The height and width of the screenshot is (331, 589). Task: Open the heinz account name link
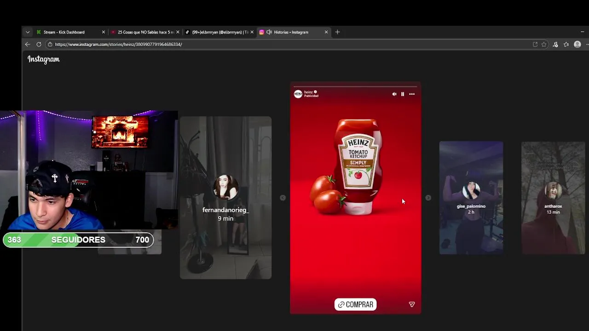[308, 92]
